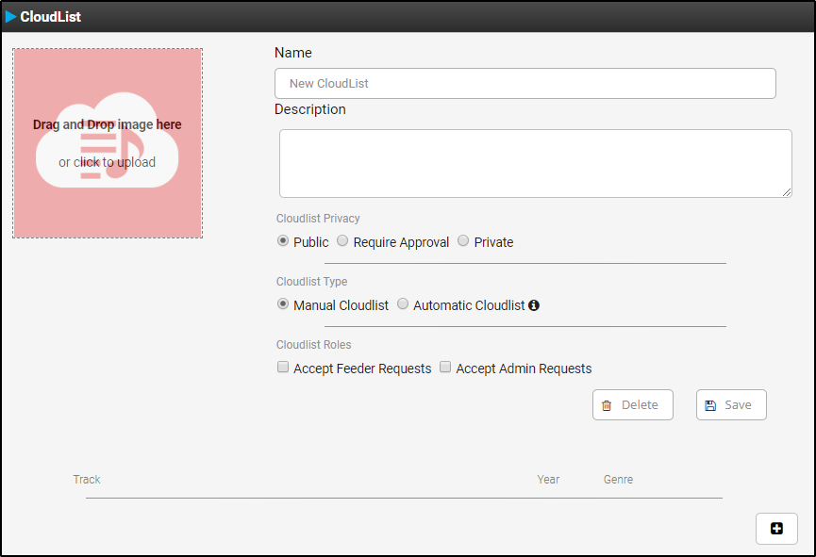Click the Track column header
This screenshot has height=557, width=816.
pos(87,480)
